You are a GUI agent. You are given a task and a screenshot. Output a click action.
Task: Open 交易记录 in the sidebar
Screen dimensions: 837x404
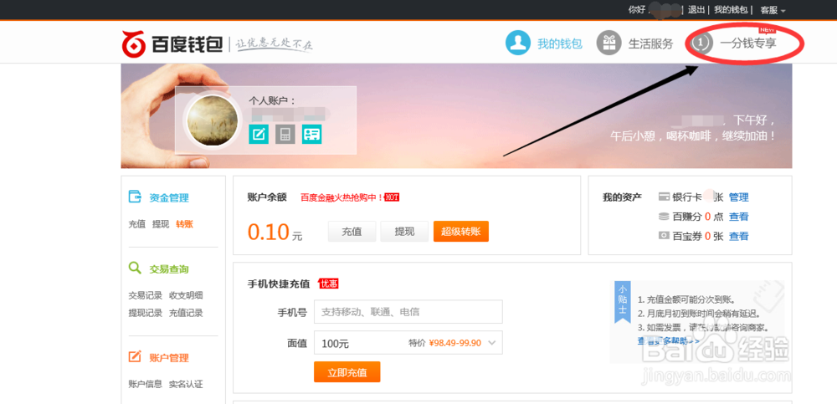145,295
